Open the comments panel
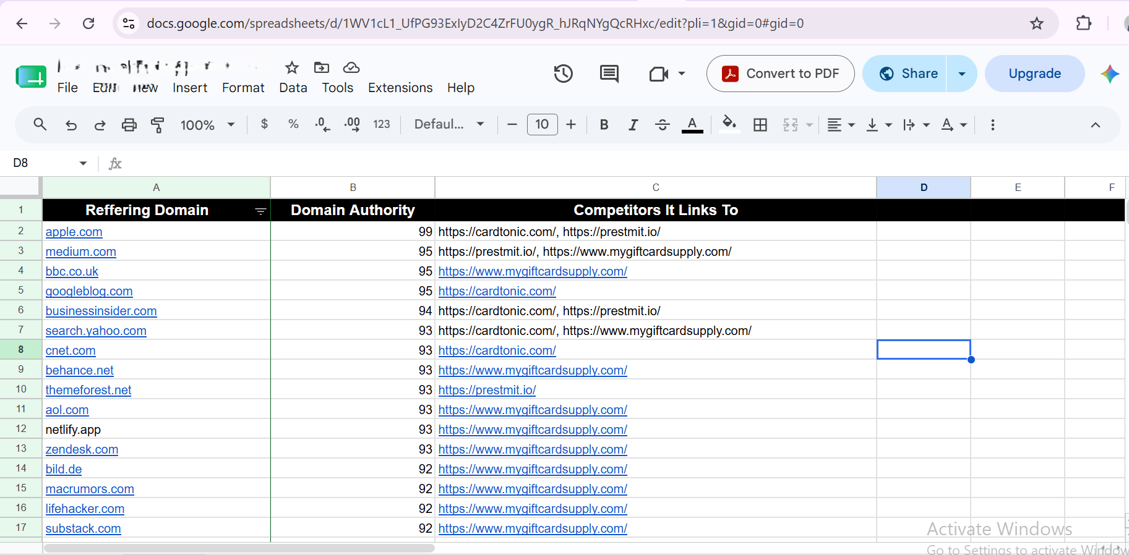This screenshot has width=1129, height=555. pyautogui.click(x=609, y=74)
